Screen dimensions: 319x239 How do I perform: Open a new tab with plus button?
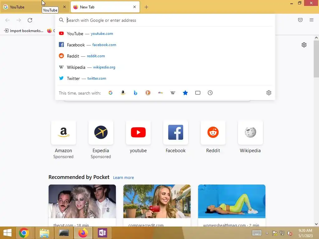146,7
